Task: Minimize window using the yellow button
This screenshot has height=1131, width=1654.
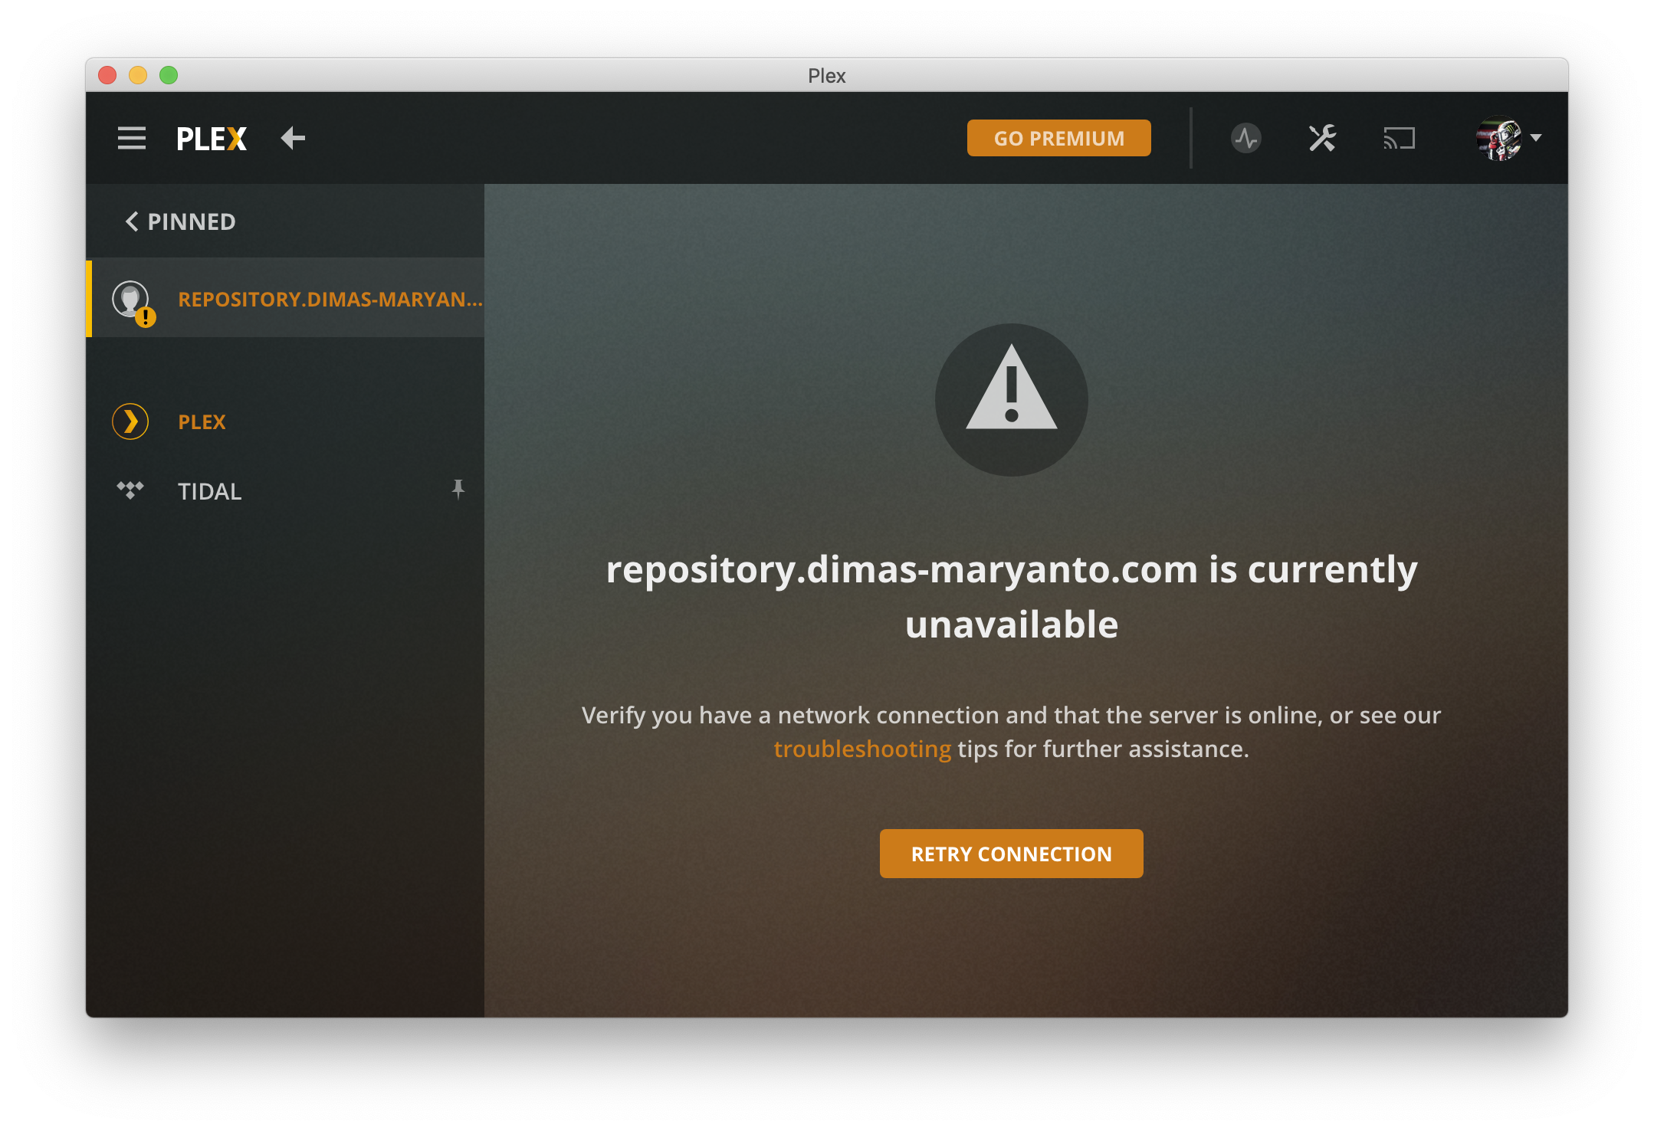Action: click(138, 75)
